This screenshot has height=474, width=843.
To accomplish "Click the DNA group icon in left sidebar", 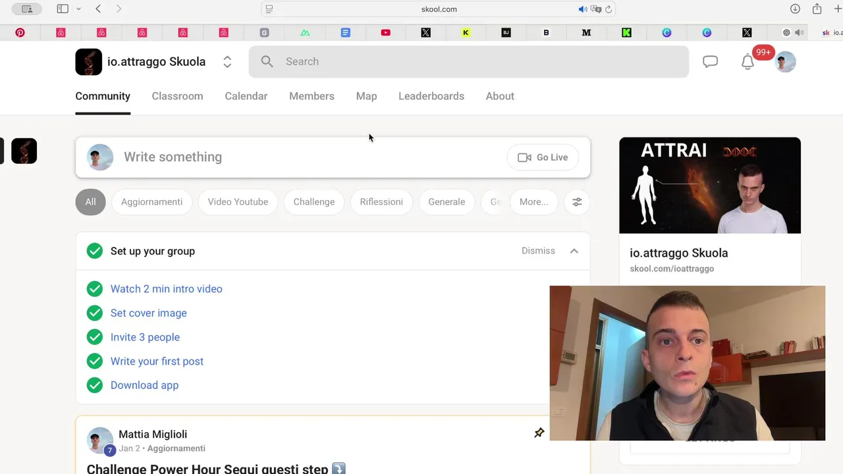I will click(x=24, y=151).
